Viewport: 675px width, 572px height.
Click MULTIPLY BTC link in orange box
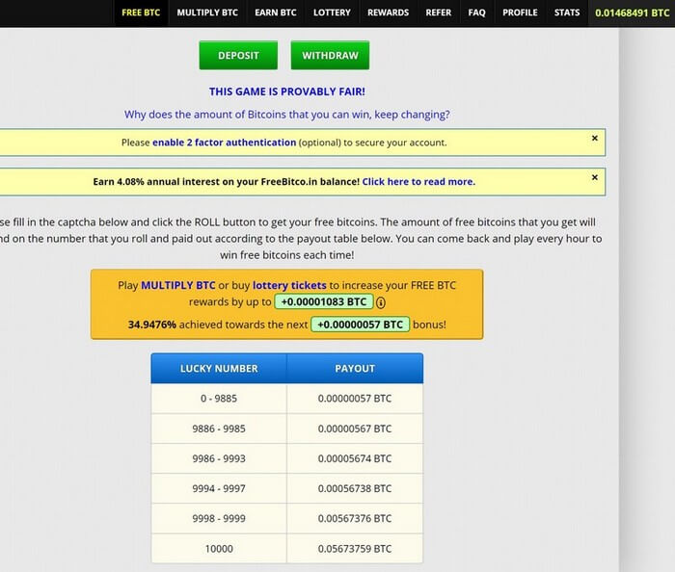(177, 286)
